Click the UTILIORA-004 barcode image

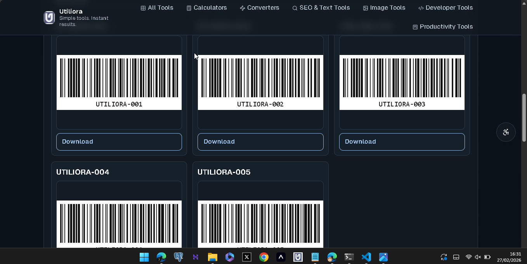[x=119, y=224]
